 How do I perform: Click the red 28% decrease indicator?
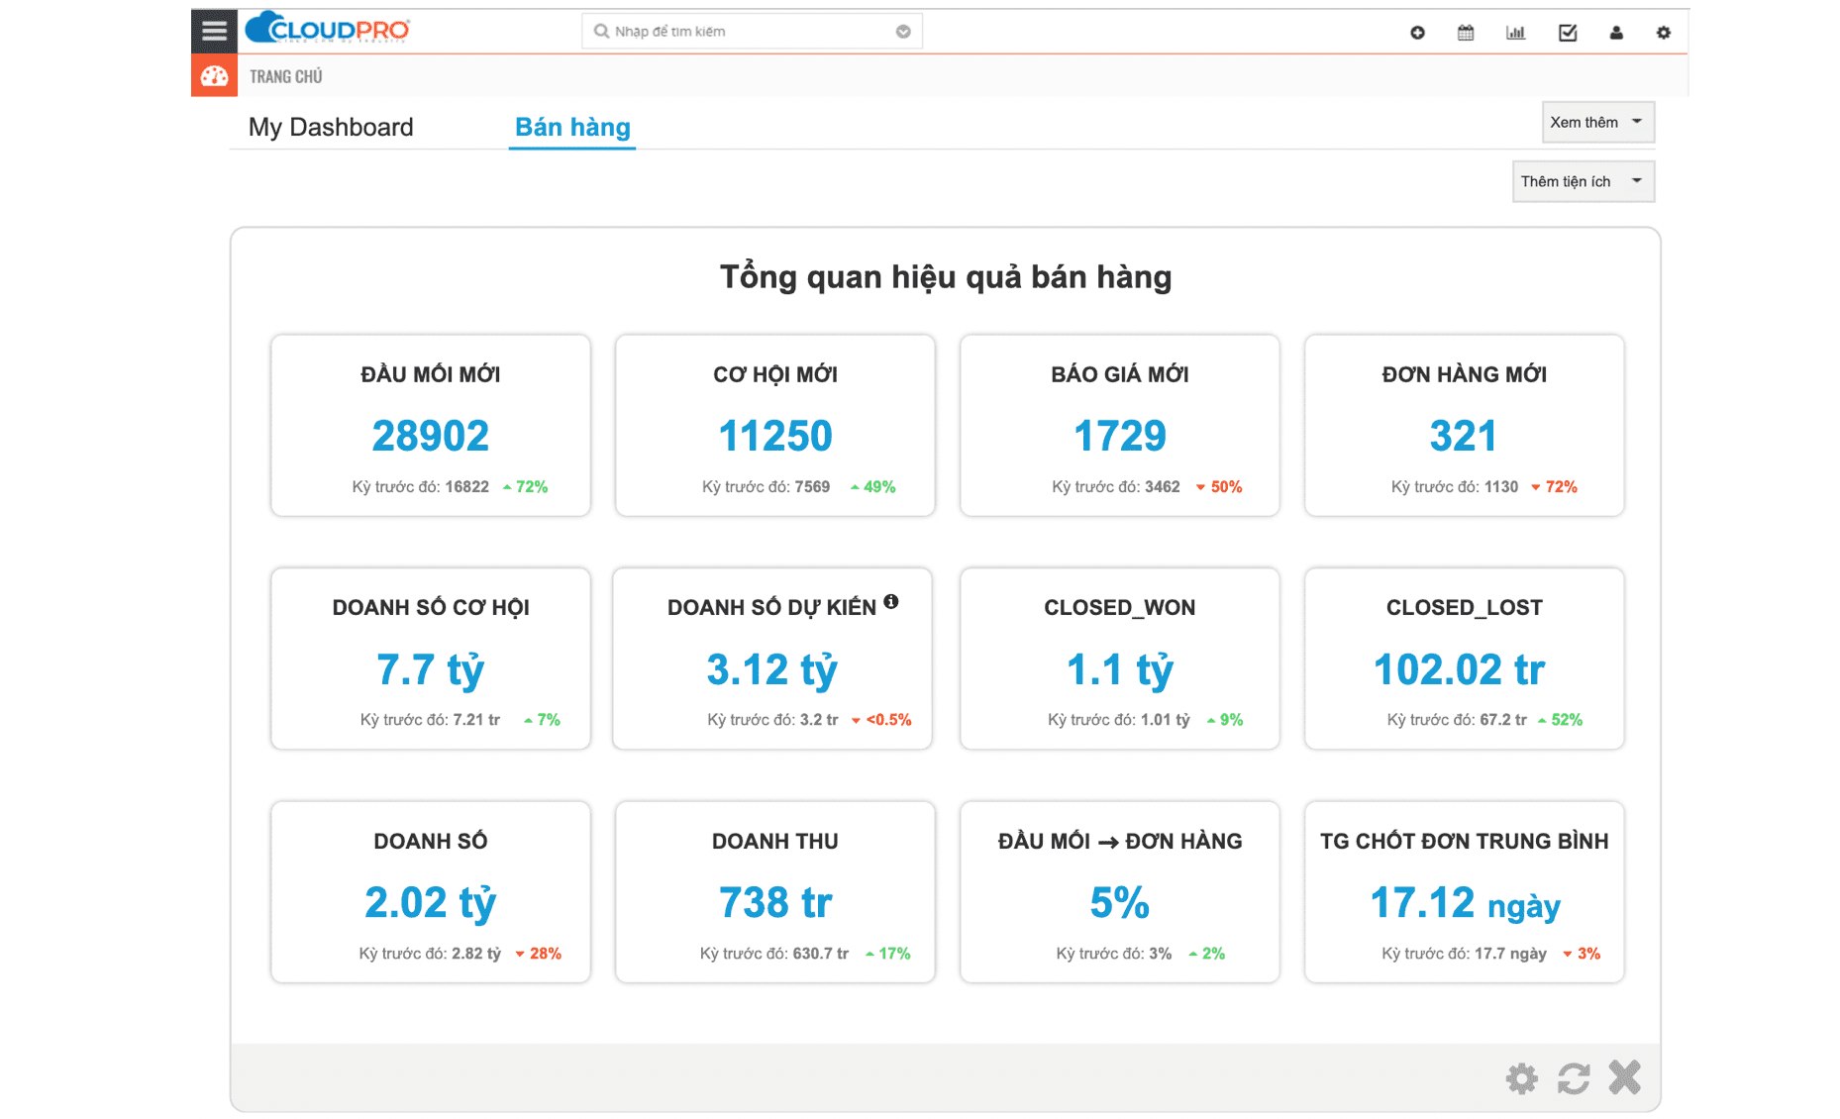coord(538,954)
